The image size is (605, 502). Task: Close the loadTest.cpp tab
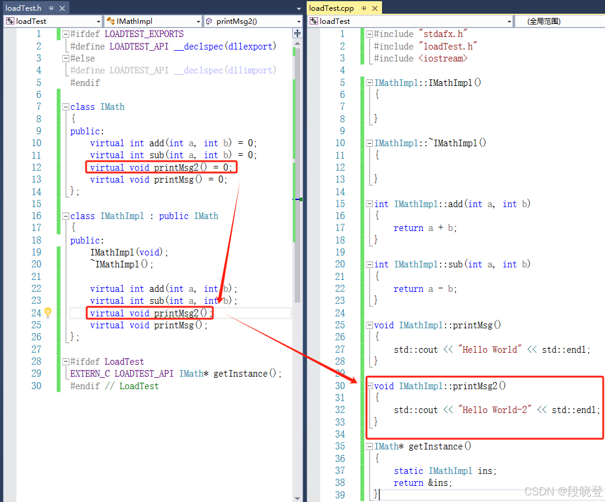coord(375,8)
